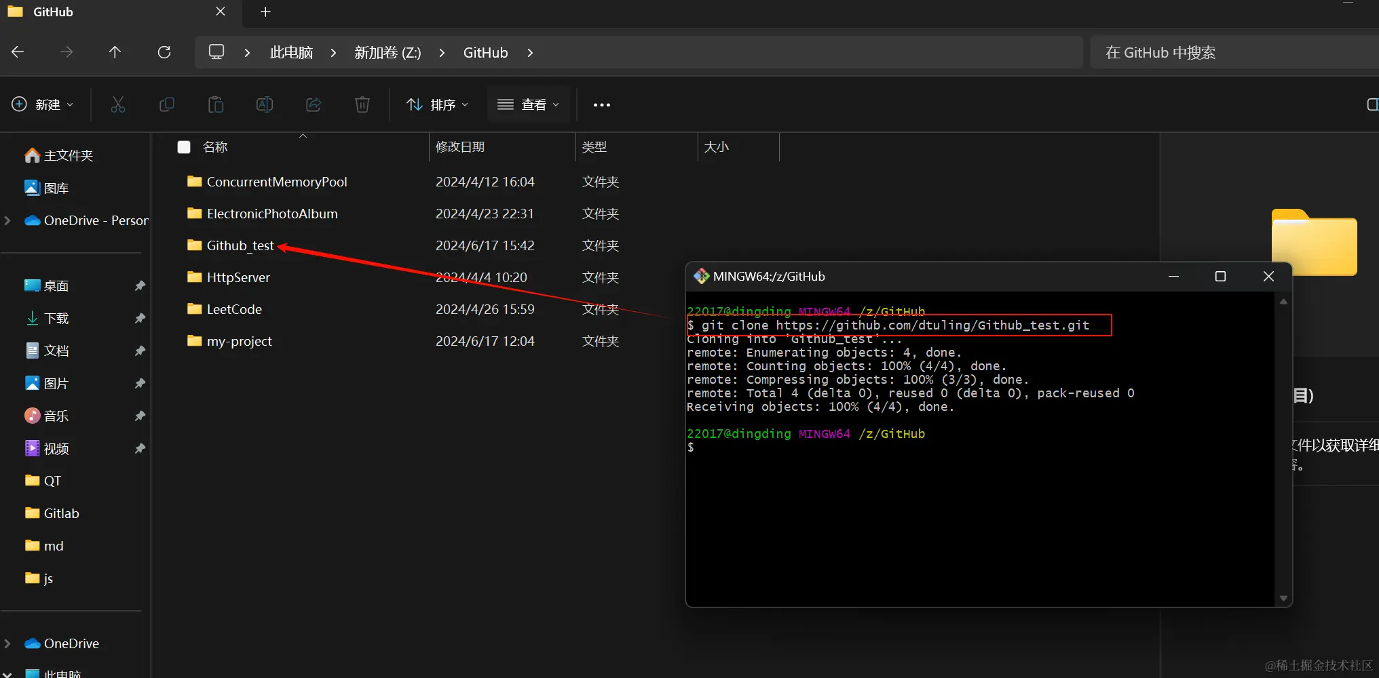Open the QT folder in sidebar
The width and height of the screenshot is (1379, 678).
pyautogui.click(x=43, y=481)
